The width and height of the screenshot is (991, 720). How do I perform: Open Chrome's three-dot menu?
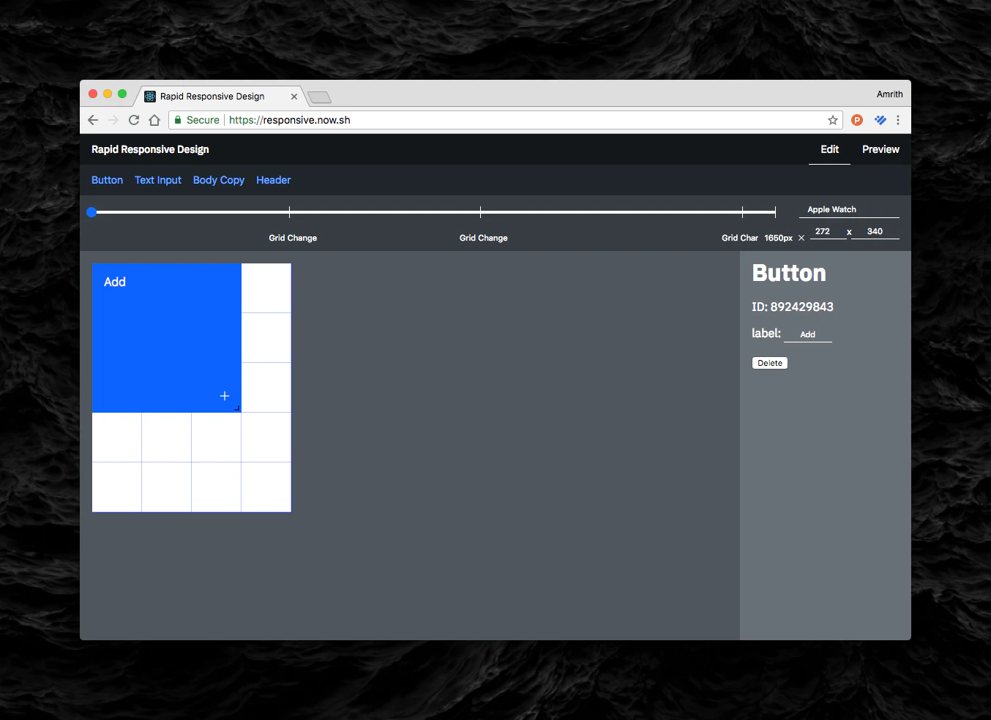point(898,120)
